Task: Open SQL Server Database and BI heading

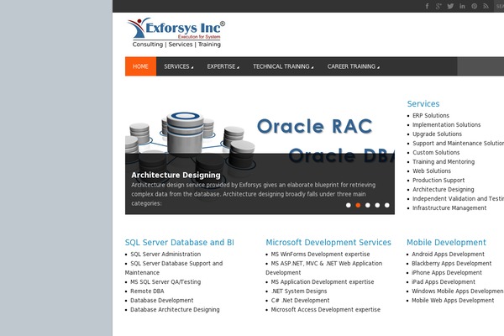Action: [x=180, y=242]
